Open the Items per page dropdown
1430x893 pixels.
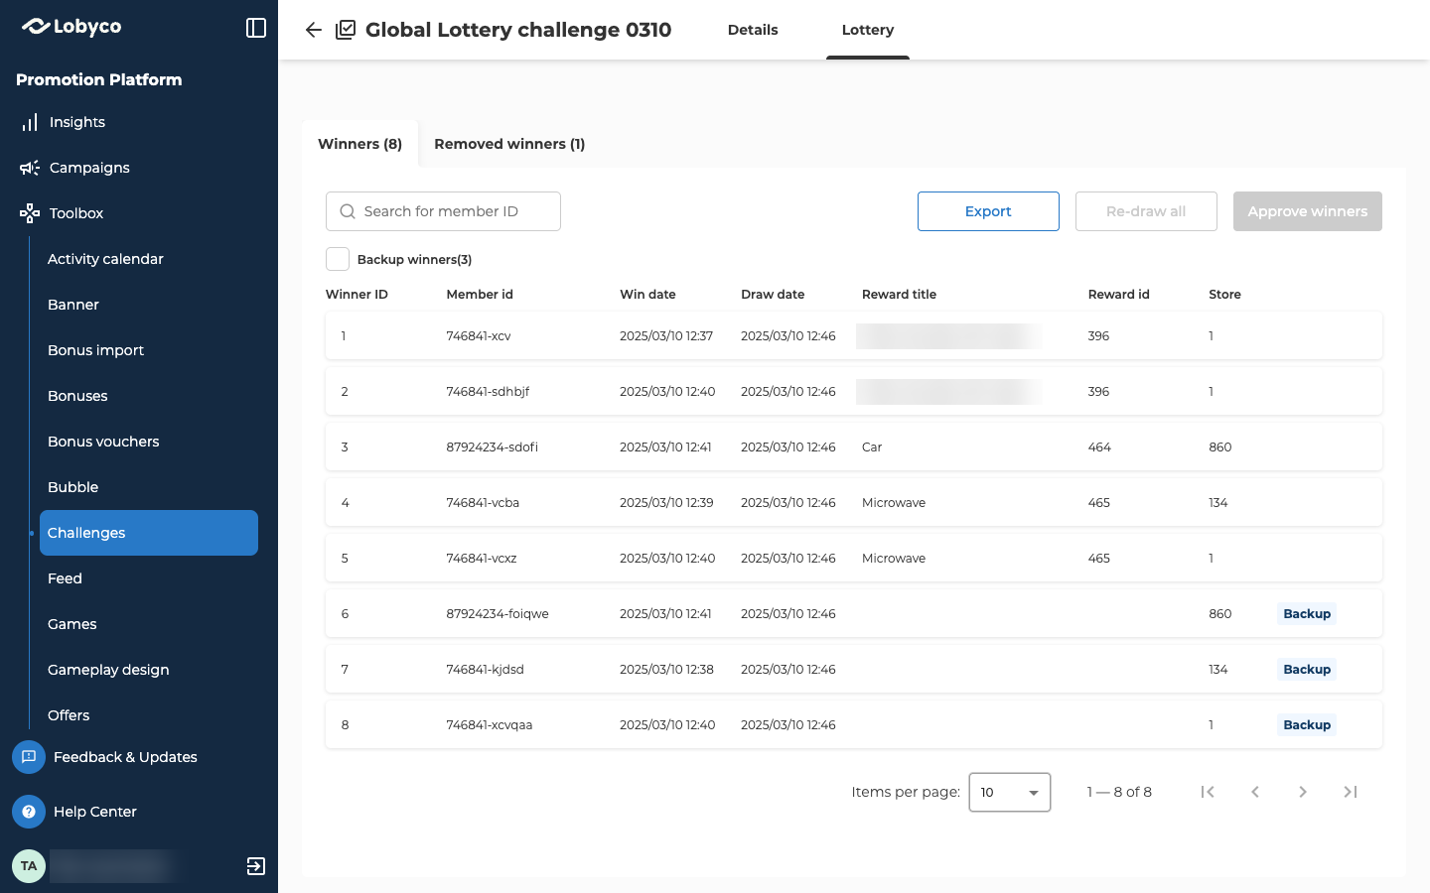[1010, 792]
